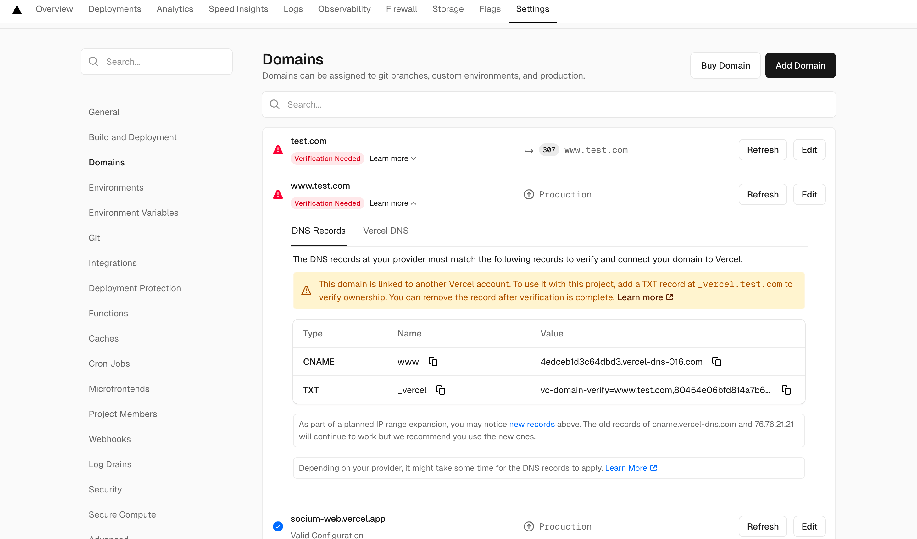Copy the vc-domain-verify TXT value
917x539 pixels.
(786, 390)
